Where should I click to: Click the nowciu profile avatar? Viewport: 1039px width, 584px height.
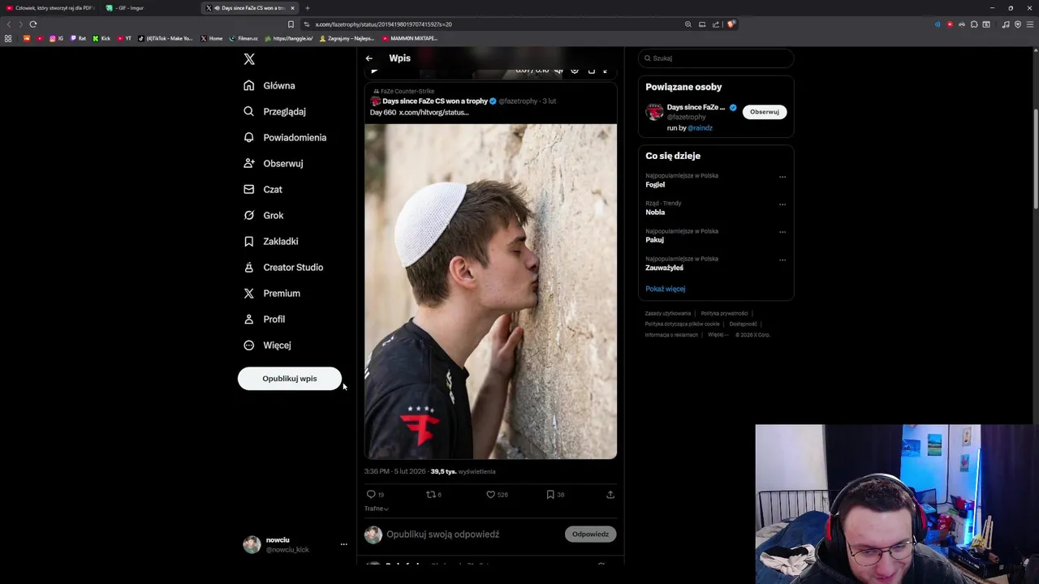(x=252, y=544)
